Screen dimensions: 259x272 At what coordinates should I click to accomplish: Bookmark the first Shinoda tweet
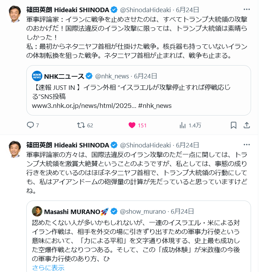click(234, 125)
